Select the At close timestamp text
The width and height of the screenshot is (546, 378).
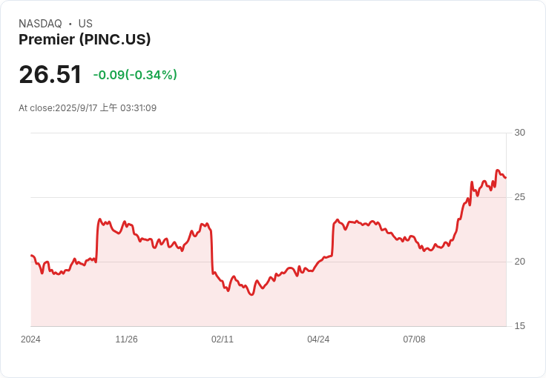88,108
